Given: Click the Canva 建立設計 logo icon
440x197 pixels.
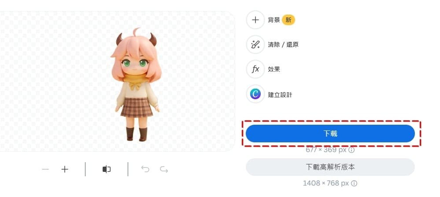Looking at the screenshot, I should [x=255, y=94].
